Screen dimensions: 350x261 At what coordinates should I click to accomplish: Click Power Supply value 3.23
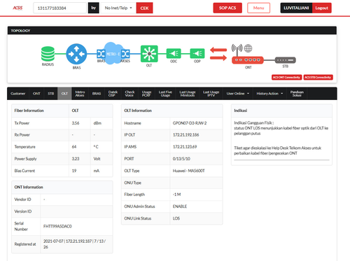click(76, 159)
